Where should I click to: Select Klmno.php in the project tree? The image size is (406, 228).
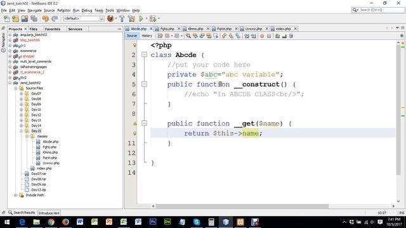[50, 153]
